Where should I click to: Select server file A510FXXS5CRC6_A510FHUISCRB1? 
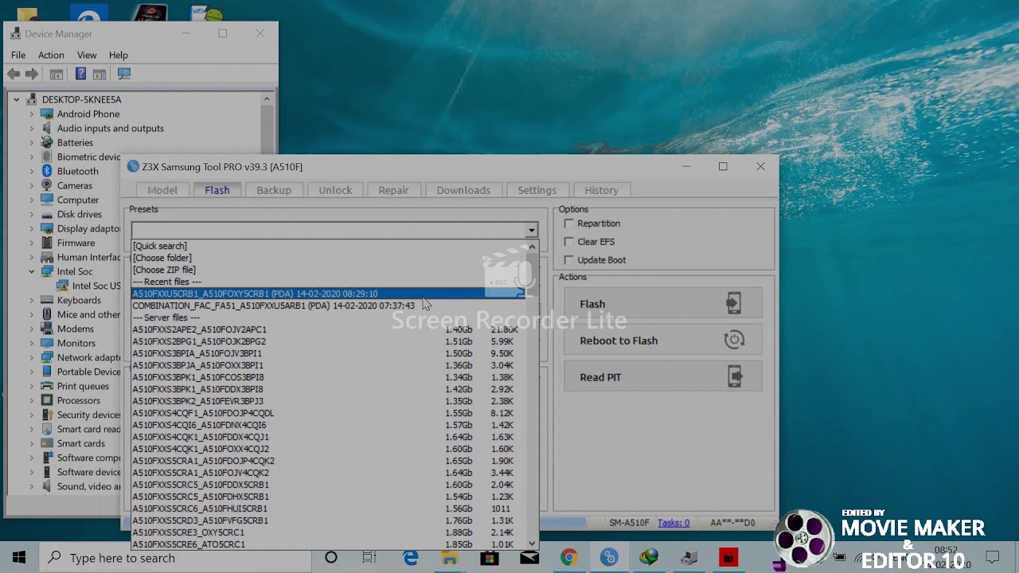(328, 509)
